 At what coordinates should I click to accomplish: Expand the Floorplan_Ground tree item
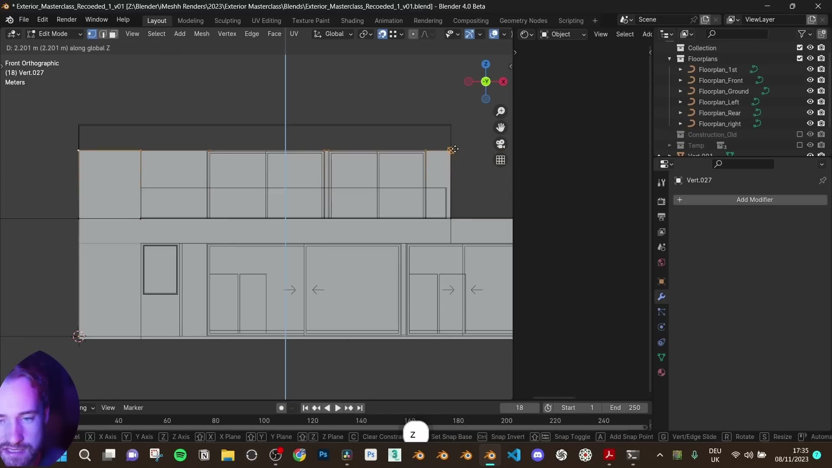tap(680, 91)
